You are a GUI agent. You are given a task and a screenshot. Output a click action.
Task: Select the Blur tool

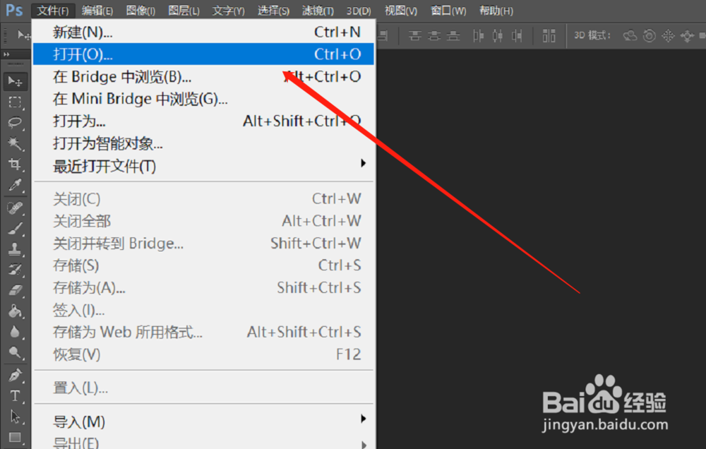(x=15, y=332)
